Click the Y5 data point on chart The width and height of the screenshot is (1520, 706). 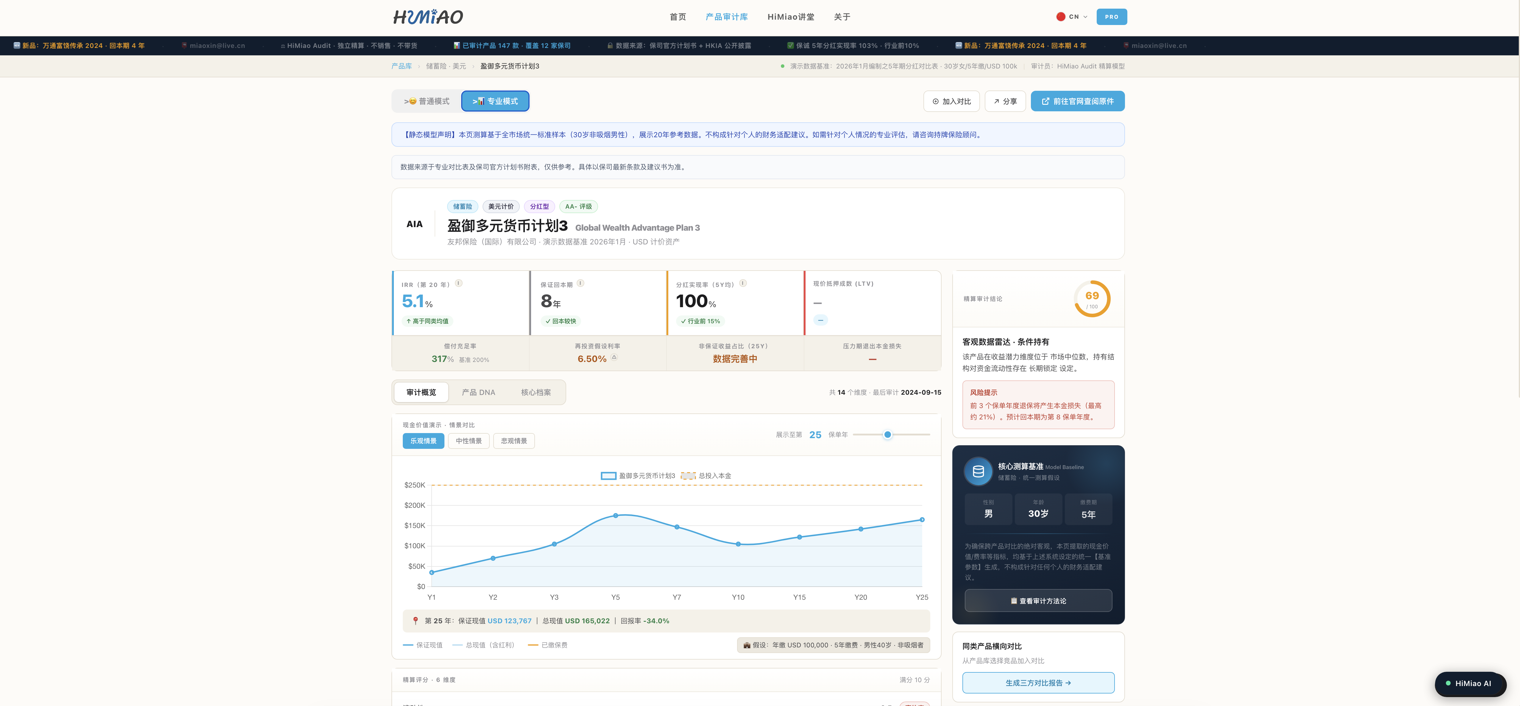coord(615,516)
